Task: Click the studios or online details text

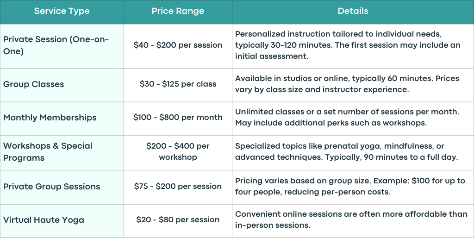Action: coord(347,84)
